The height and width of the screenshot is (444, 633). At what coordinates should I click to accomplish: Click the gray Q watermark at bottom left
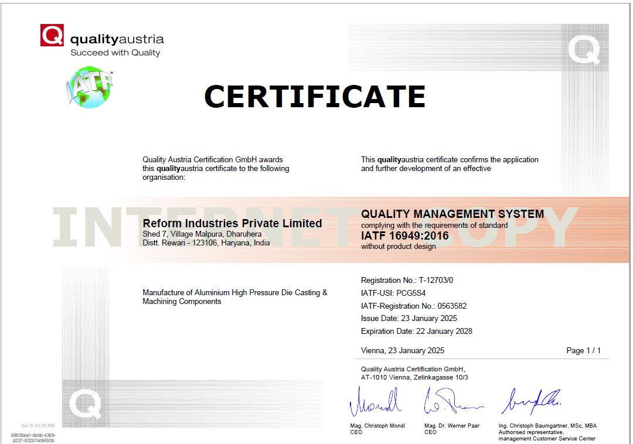[x=85, y=404]
